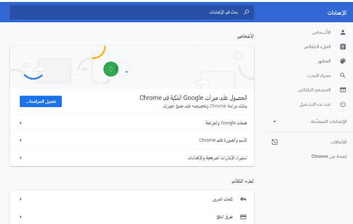Open the People section person icon
The height and width of the screenshot is (224, 353).
(343, 33)
